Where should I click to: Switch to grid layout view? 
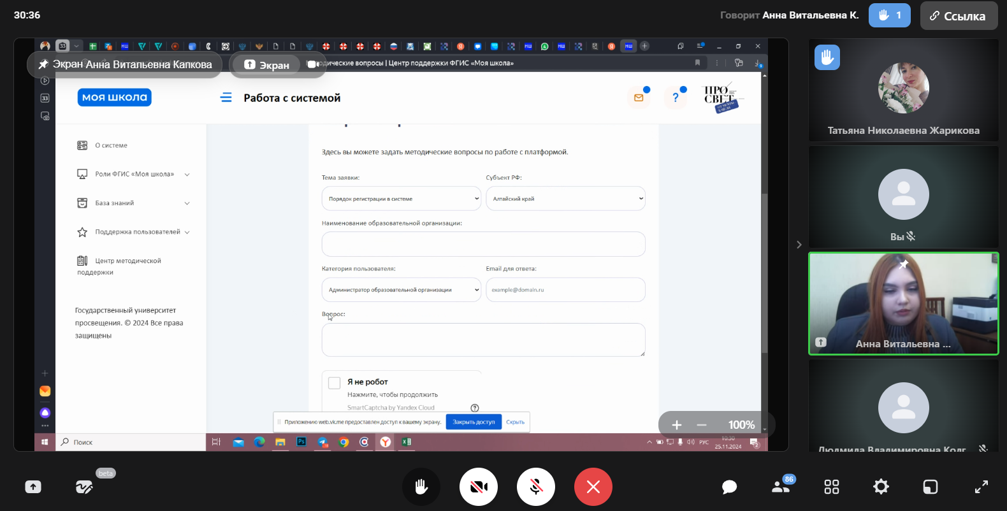click(x=831, y=487)
